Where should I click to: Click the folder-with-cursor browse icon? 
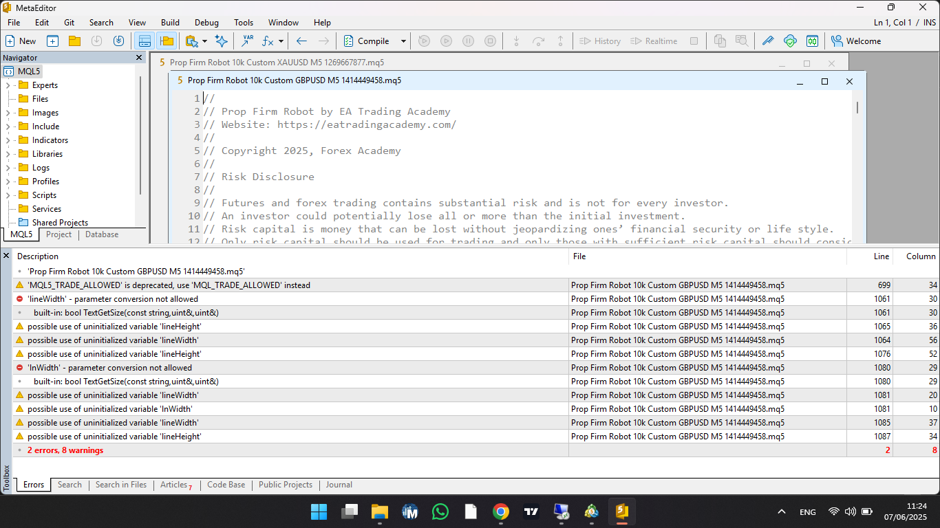(191, 41)
